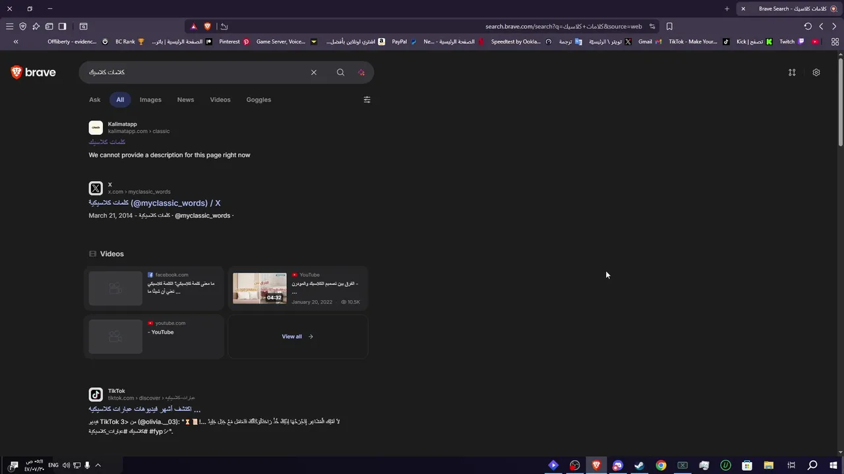Click the ranking/Goggles icon next to settings
The image size is (844, 474).
[x=792, y=72]
